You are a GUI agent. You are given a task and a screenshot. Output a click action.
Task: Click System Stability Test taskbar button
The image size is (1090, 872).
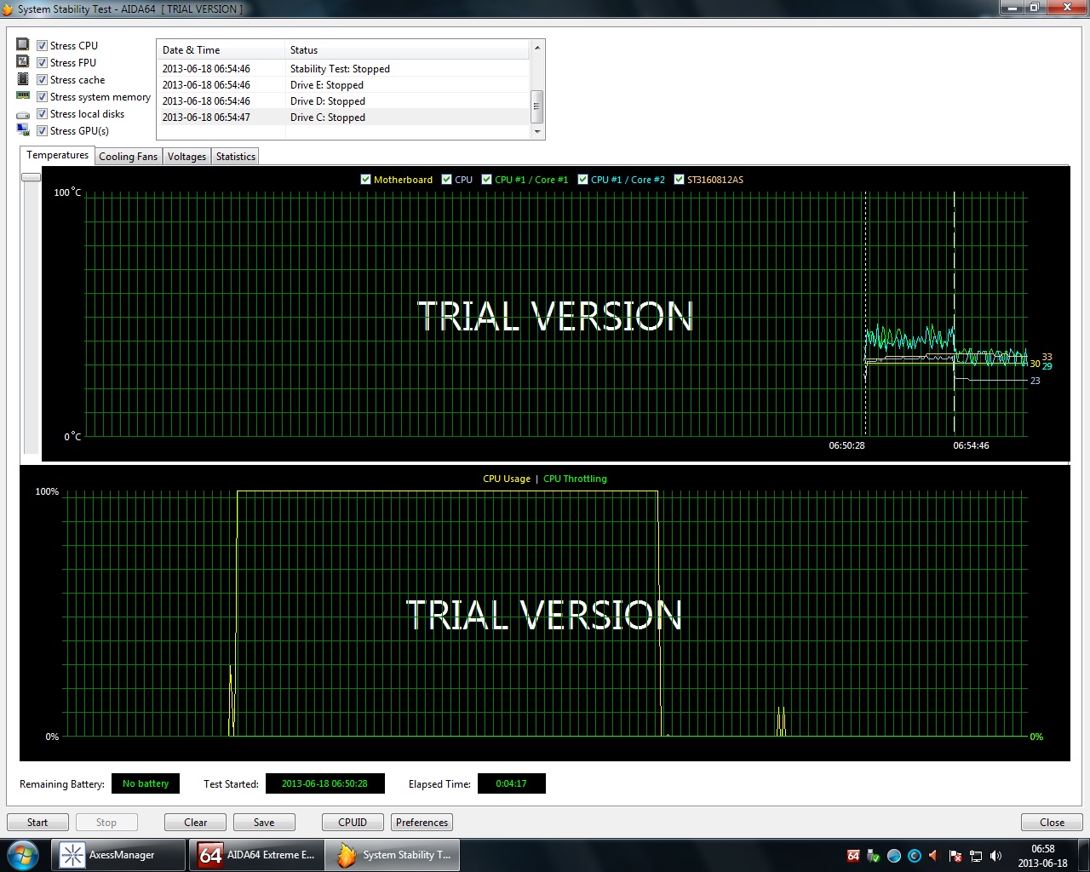click(393, 855)
